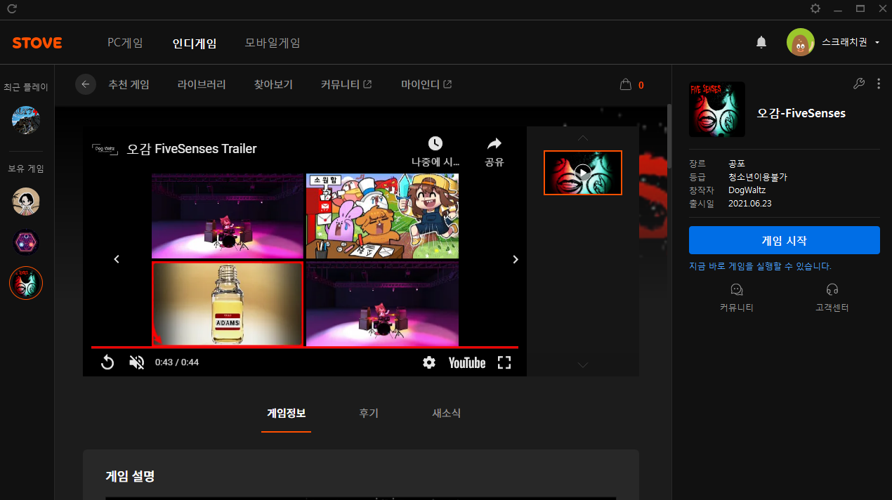Open the PC게임 menu
This screenshot has height=500, width=892.
coord(125,43)
